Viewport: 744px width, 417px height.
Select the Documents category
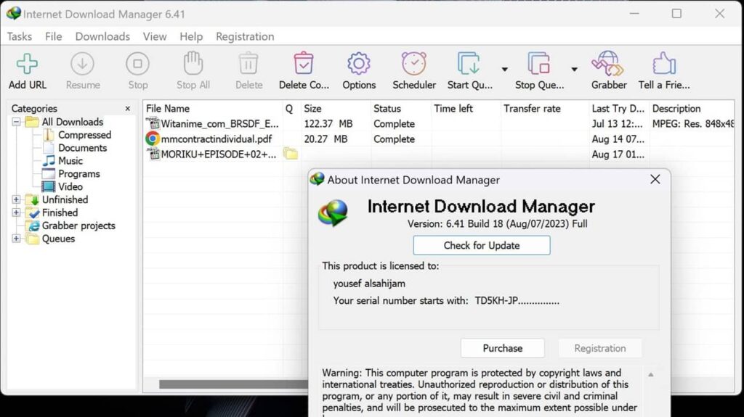(82, 148)
